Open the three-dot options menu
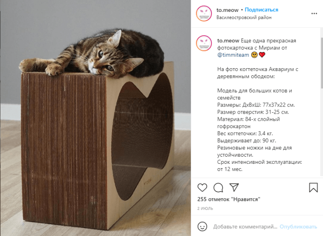The height and width of the screenshot is (236, 323). point(314,13)
